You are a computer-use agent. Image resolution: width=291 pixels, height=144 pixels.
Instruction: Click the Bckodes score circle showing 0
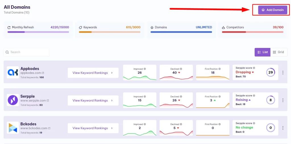(271, 128)
